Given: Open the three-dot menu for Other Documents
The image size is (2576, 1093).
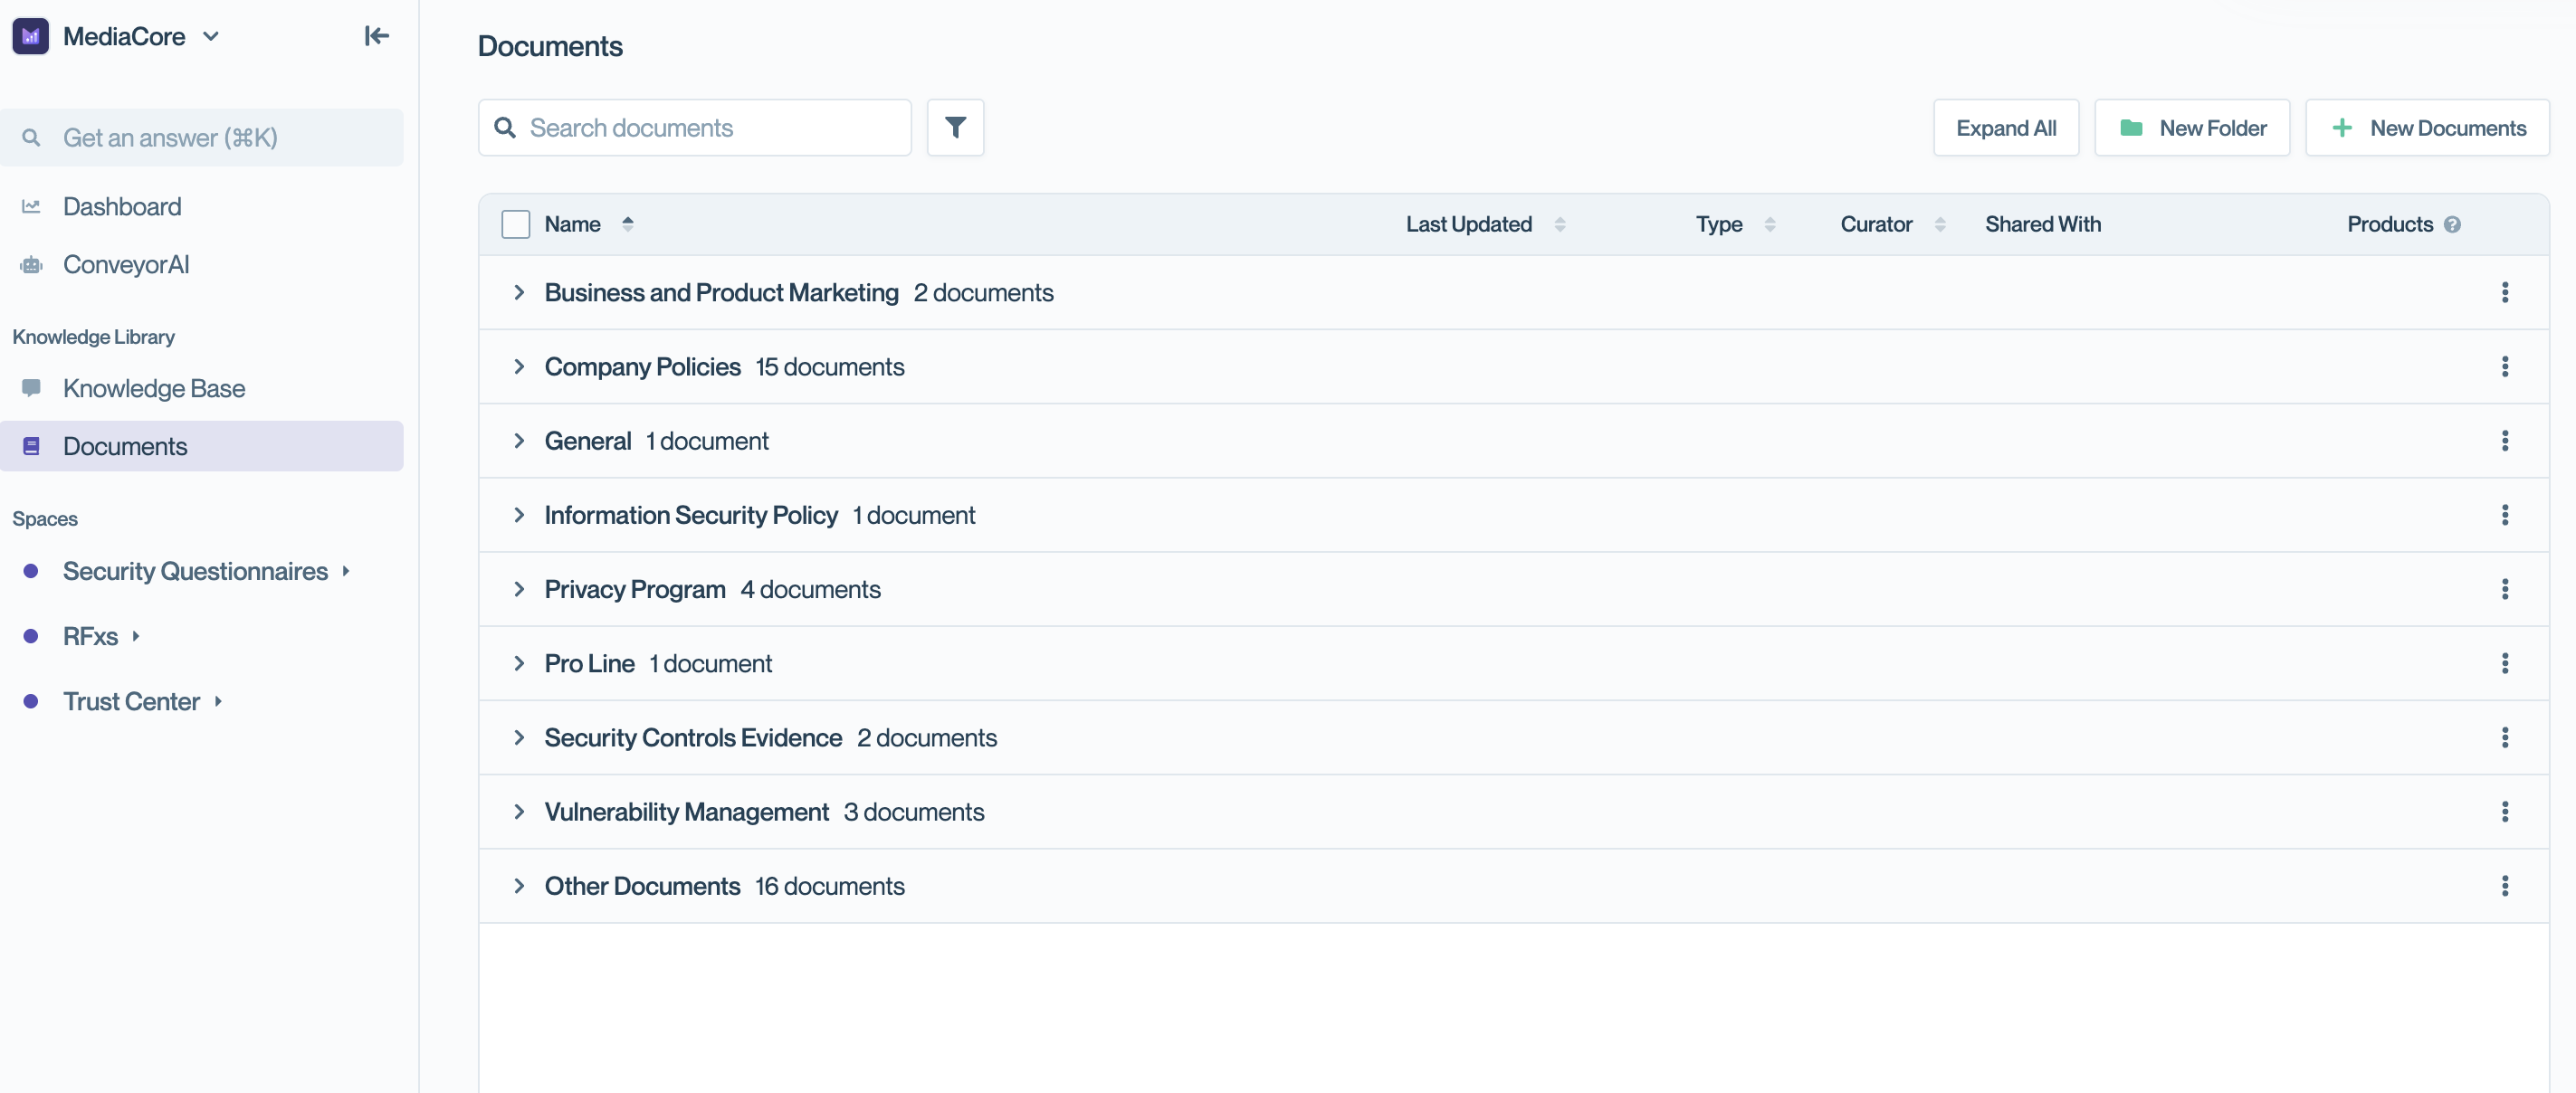Looking at the screenshot, I should coord(2504,886).
